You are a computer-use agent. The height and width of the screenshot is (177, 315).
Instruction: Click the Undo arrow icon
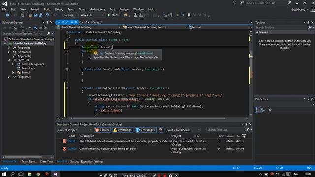pyautogui.click(x=47, y=15)
